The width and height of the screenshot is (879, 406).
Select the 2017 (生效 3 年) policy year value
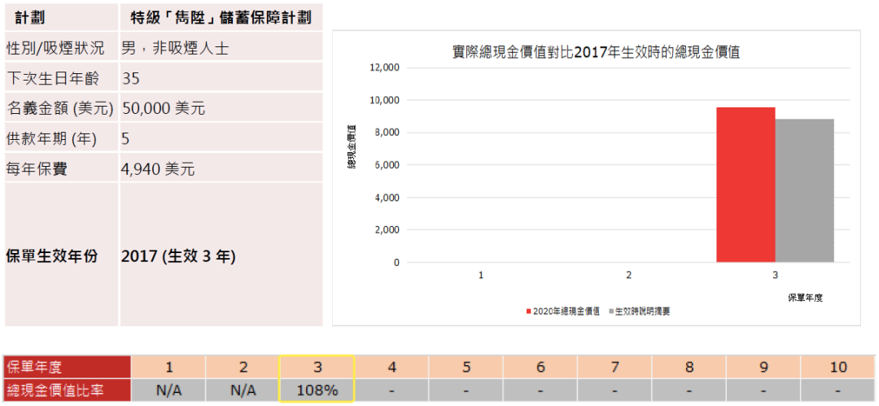178,255
